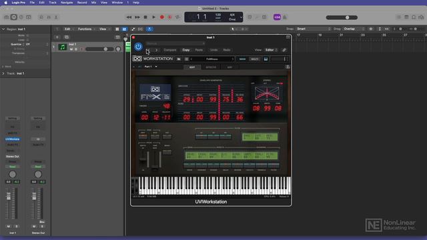Image resolution: width=427 pixels, height=240 pixels.
Task: Select the Arp tab in UVI Workstation
Action: (230, 67)
